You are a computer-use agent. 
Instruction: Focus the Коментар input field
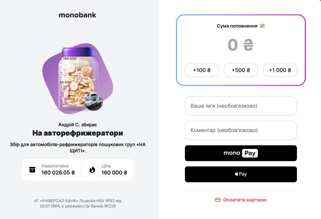click(x=241, y=130)
